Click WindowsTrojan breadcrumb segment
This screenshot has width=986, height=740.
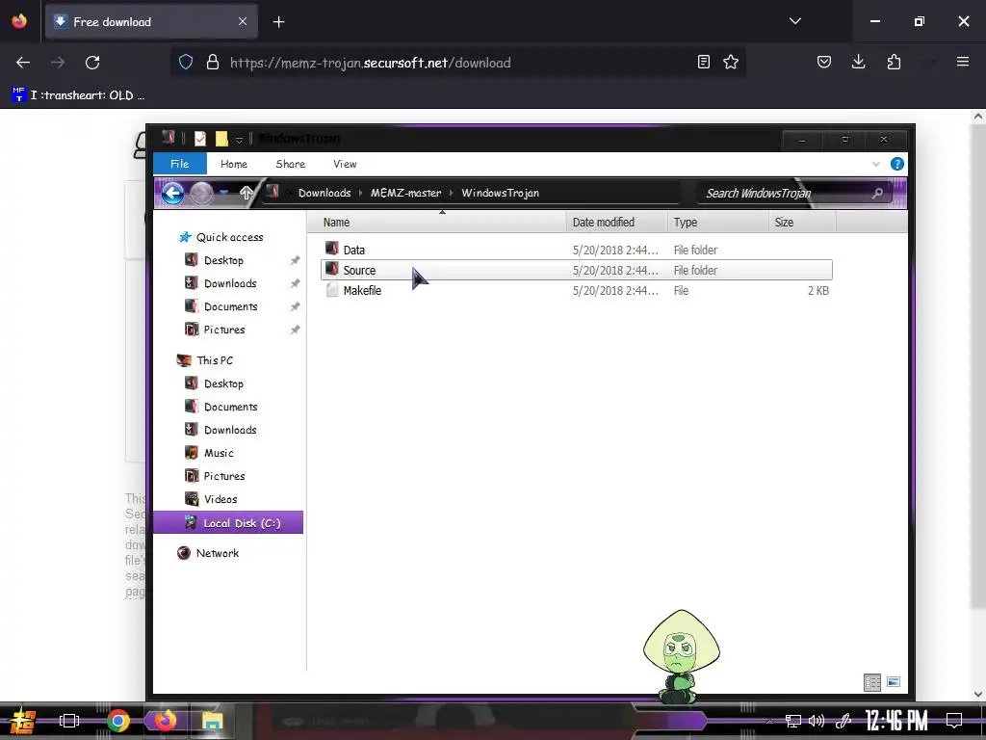(501, 193)
